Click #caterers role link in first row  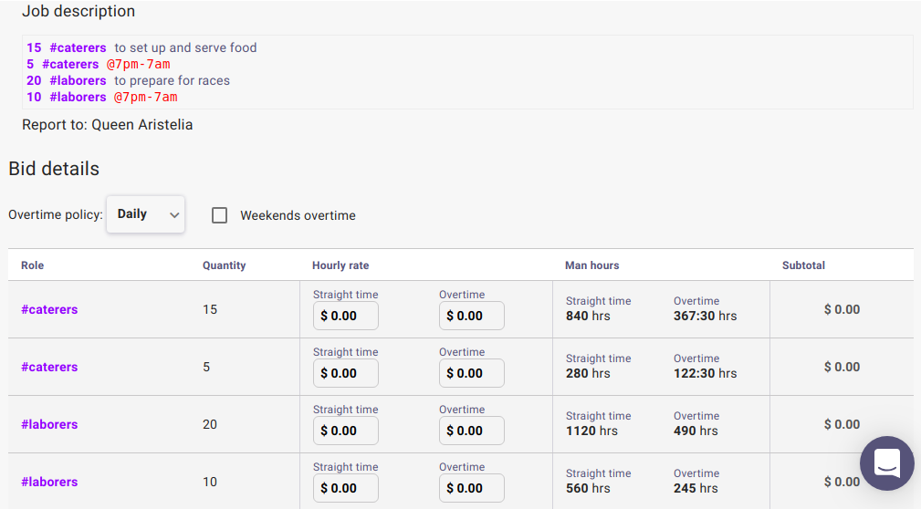49,309
